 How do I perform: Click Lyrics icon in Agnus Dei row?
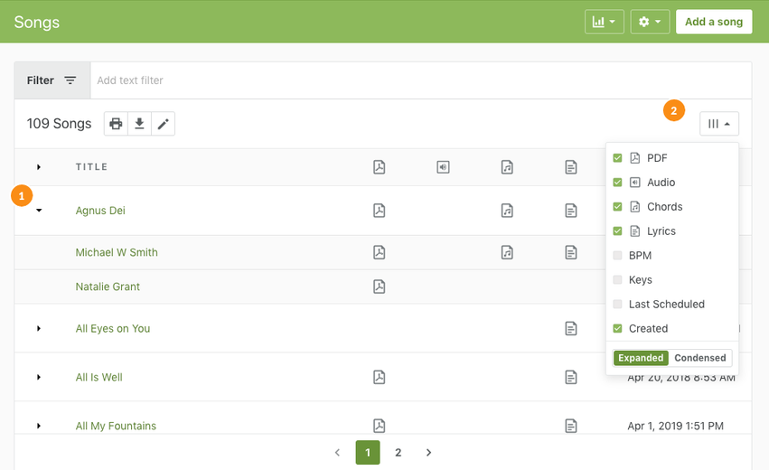tap(571, 211)
